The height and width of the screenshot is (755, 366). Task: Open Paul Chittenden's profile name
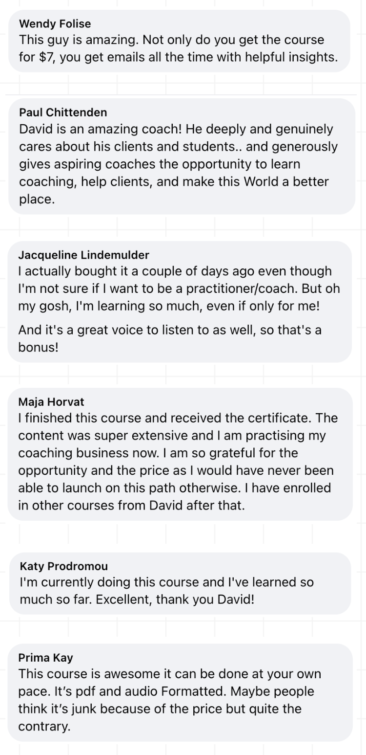[x=63, y=112]
